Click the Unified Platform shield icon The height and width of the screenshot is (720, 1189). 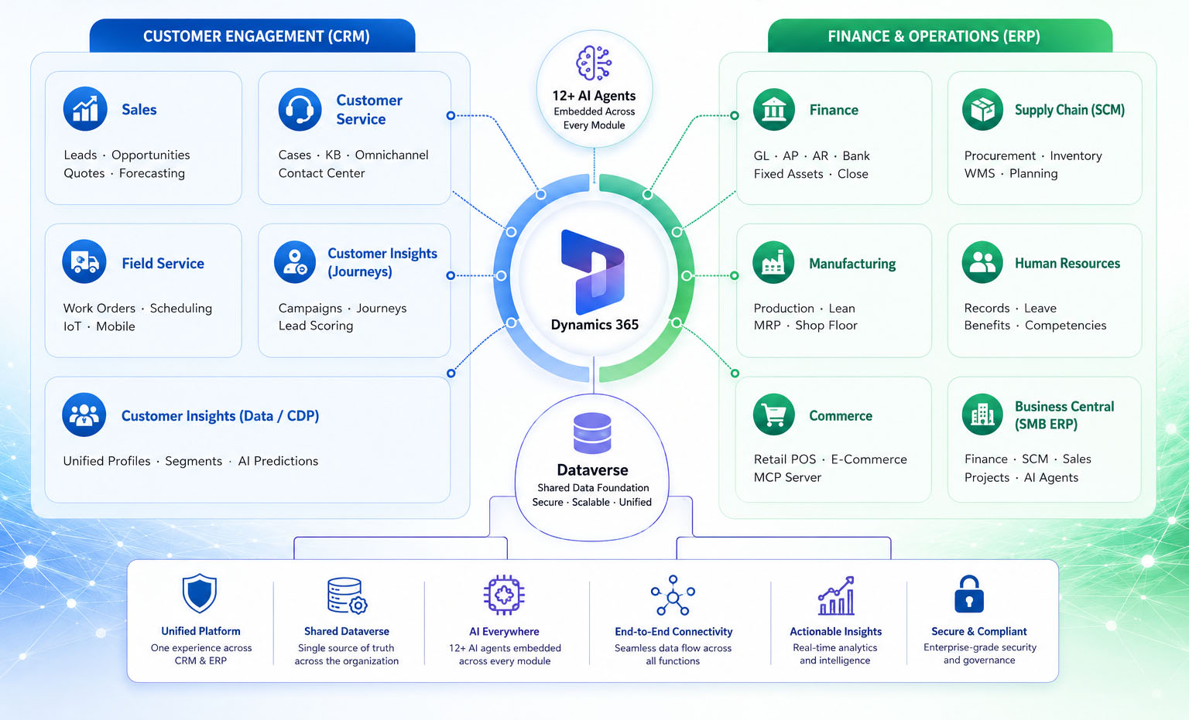coord(200,593)
